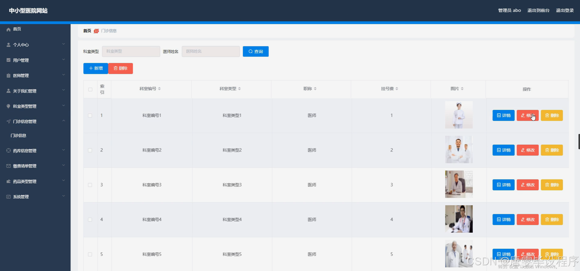Focus the 医师姓名 search input

tap(211, 51)
